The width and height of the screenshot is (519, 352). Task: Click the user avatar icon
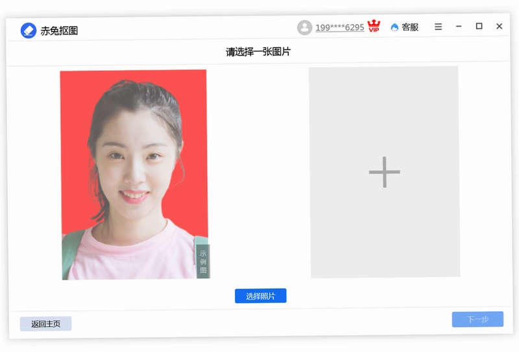click(x=304, y=27)
